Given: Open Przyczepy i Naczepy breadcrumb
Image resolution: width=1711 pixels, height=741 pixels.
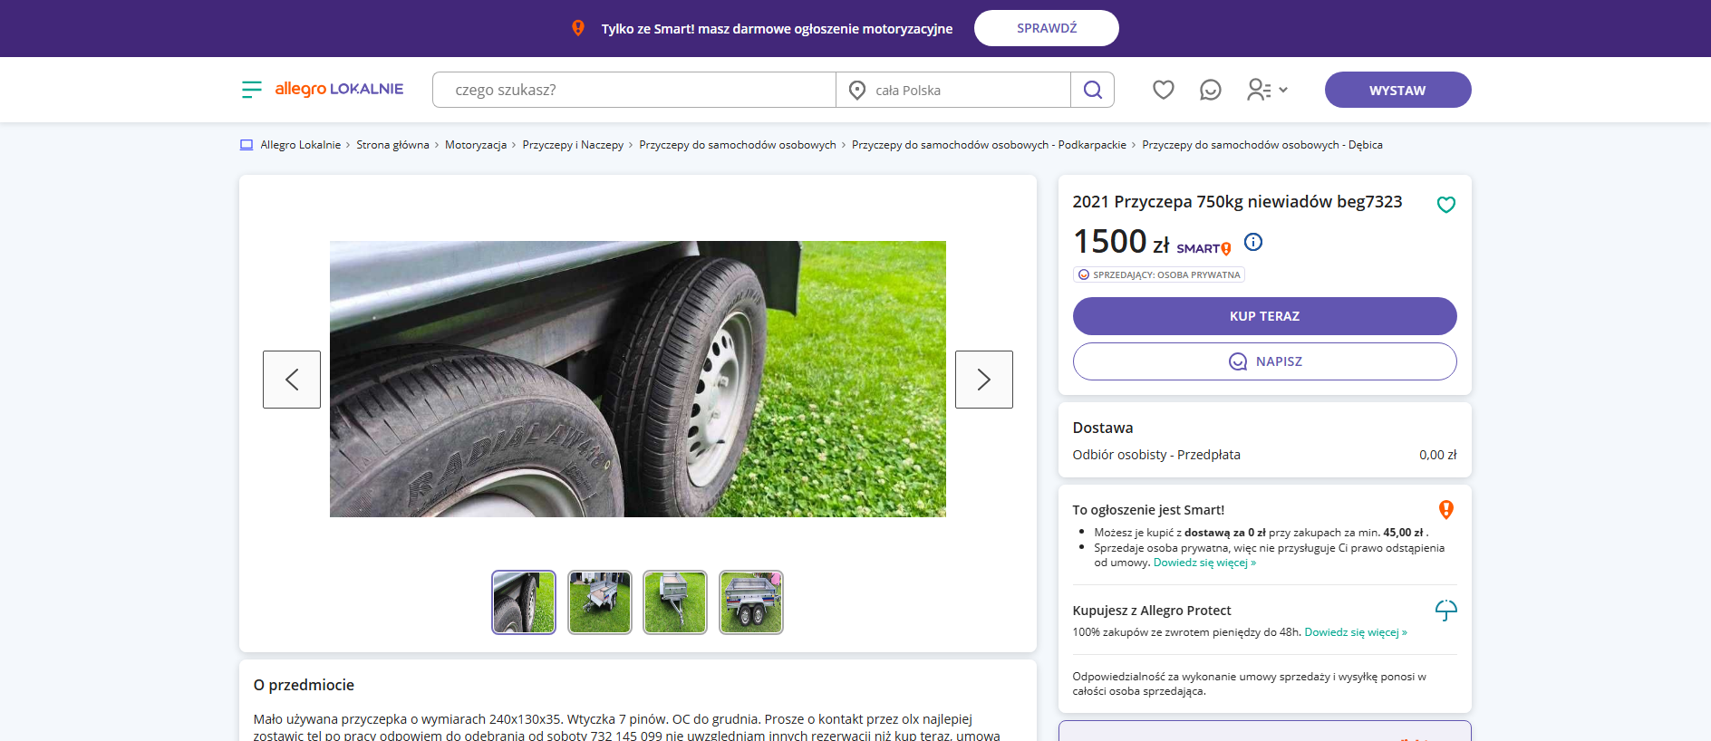Looking at the screenshot, I should click(x=573, y=145).
